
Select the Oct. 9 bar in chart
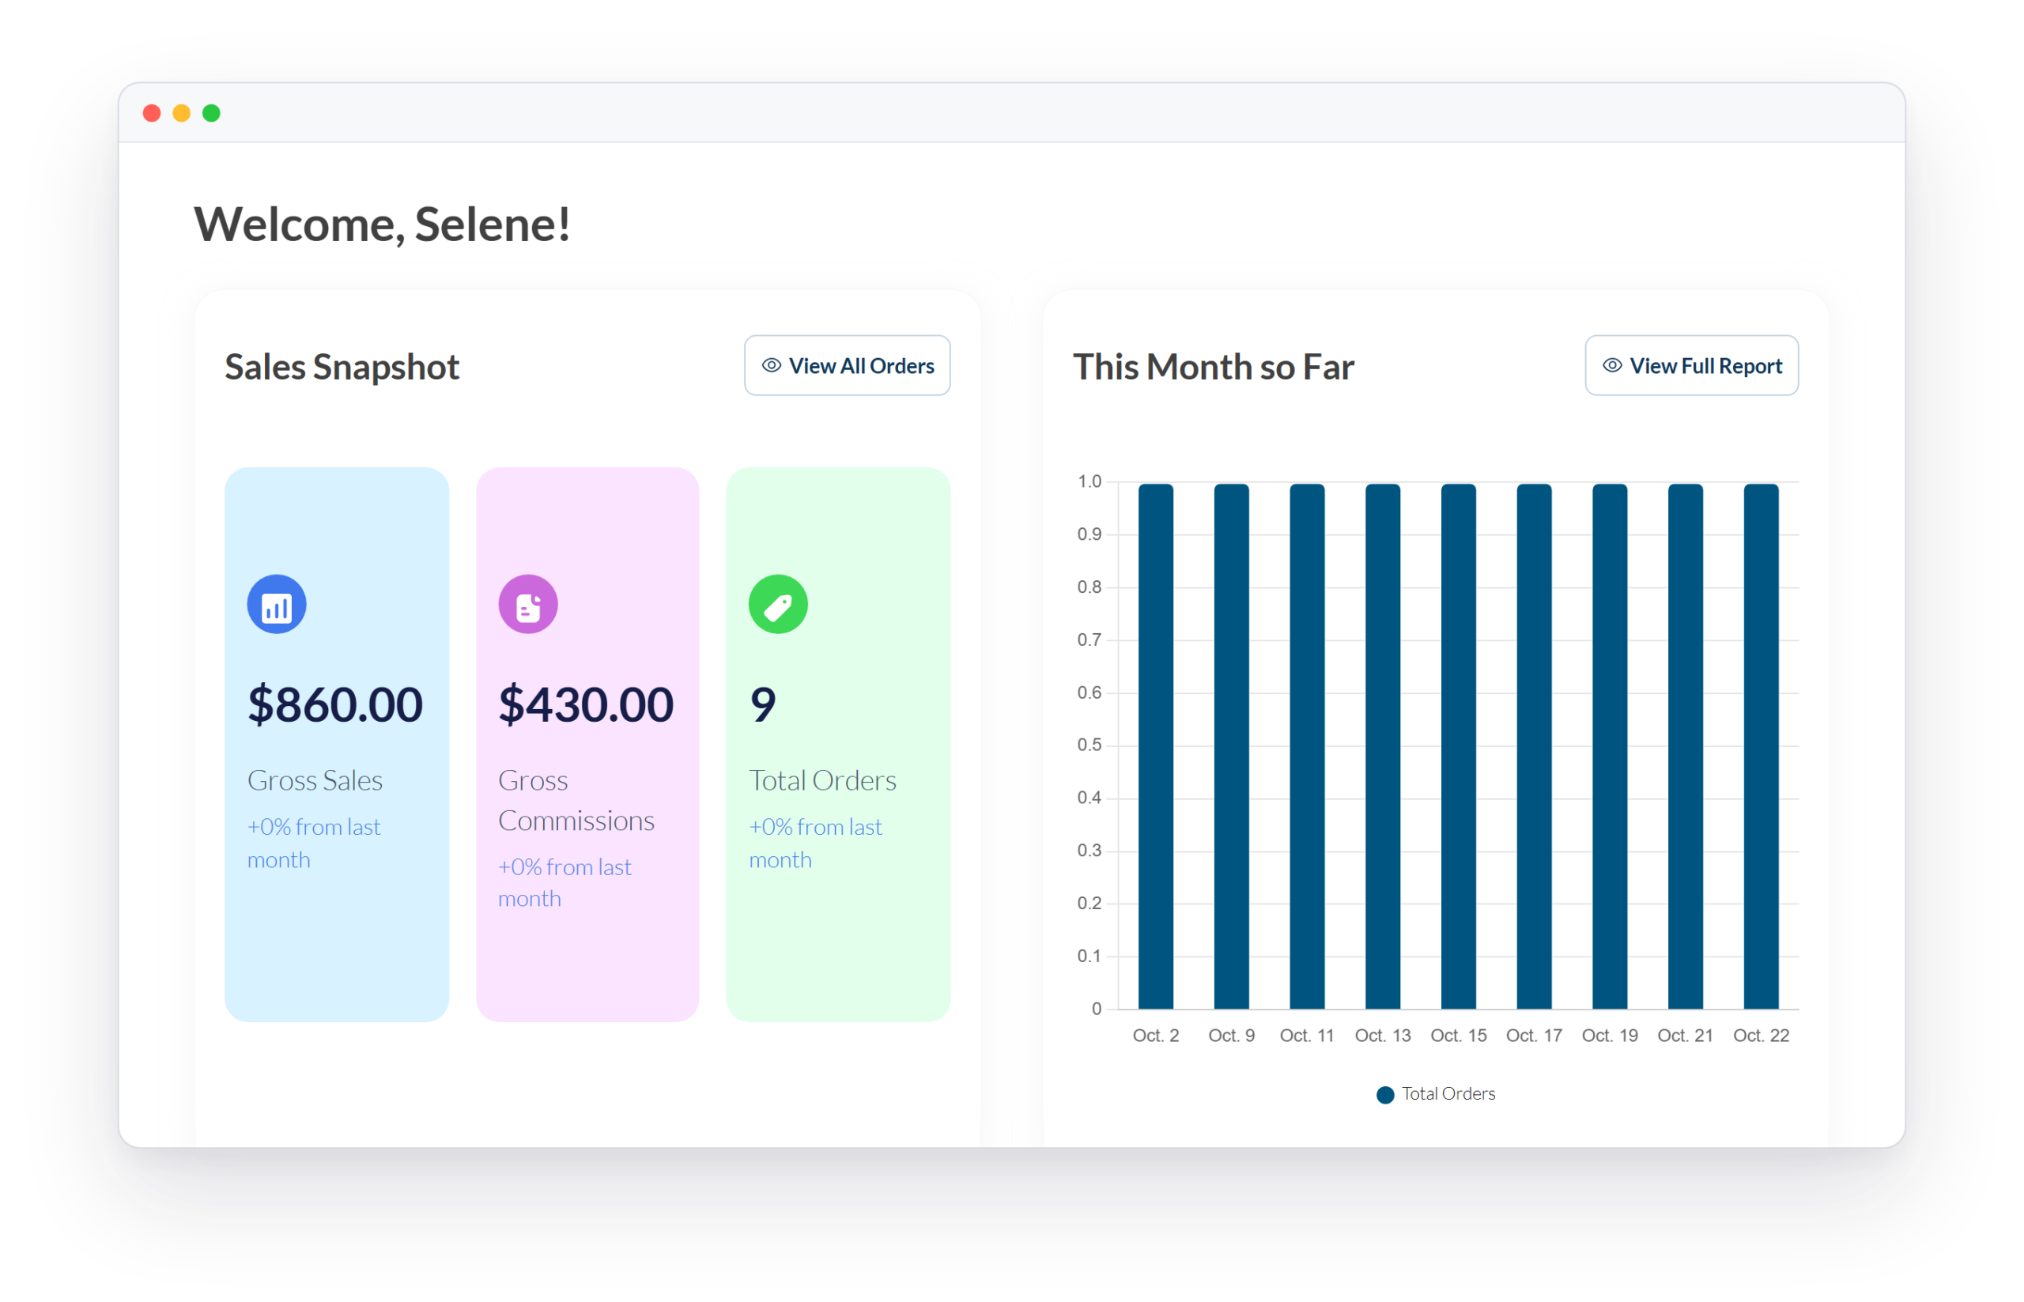click(1231, 746)
